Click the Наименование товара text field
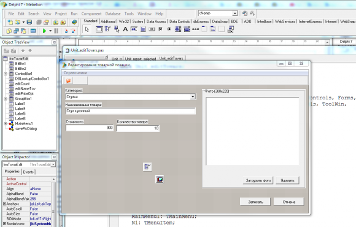 [130, 111]
